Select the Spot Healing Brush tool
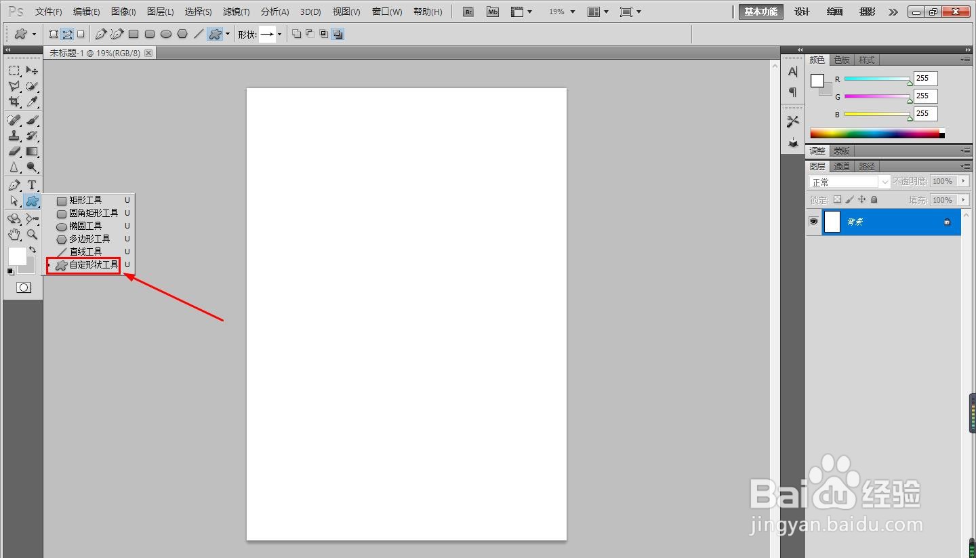Screen dimensions: 976x558 point(14,120)
